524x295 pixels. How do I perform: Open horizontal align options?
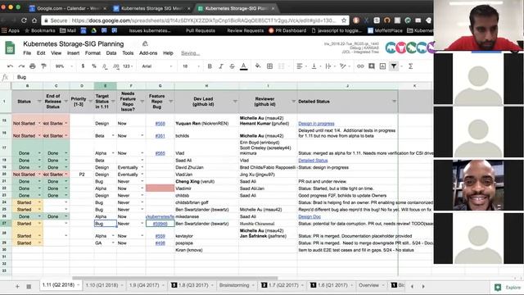click(x=300, y=66)
